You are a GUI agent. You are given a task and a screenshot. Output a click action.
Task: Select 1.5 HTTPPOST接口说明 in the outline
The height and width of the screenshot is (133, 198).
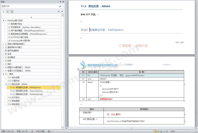click(18, 37)
